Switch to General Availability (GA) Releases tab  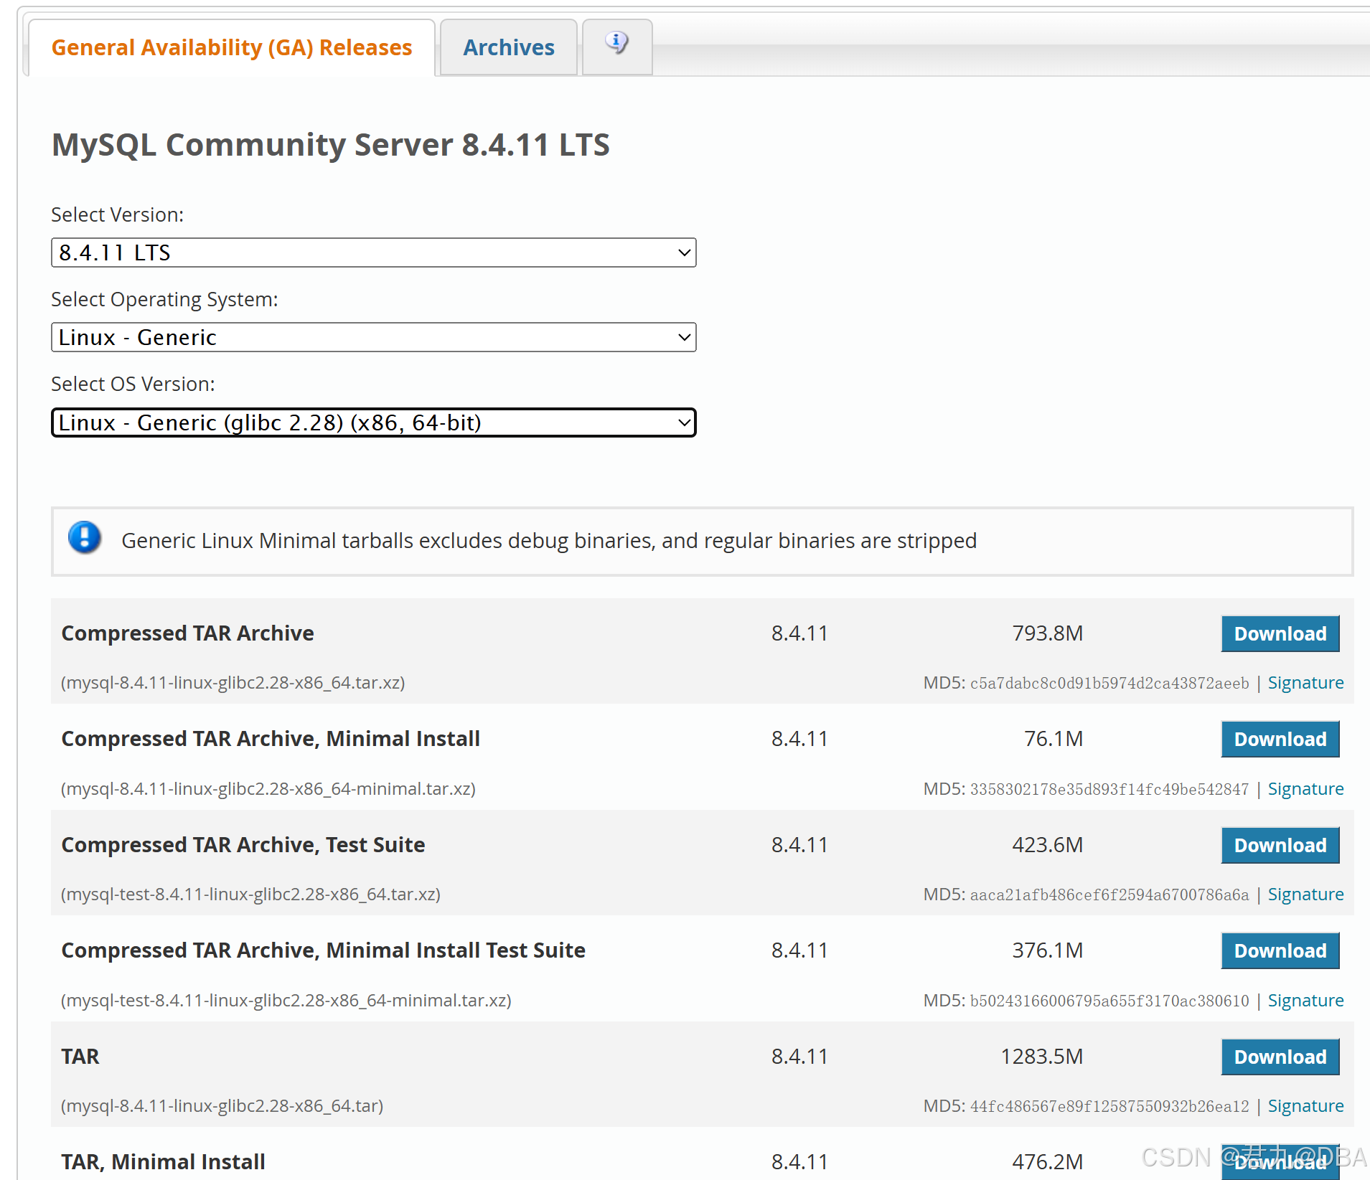click(x=232, y=47)
